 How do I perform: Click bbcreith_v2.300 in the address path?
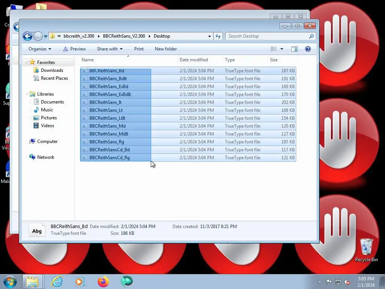click(79, 36)
